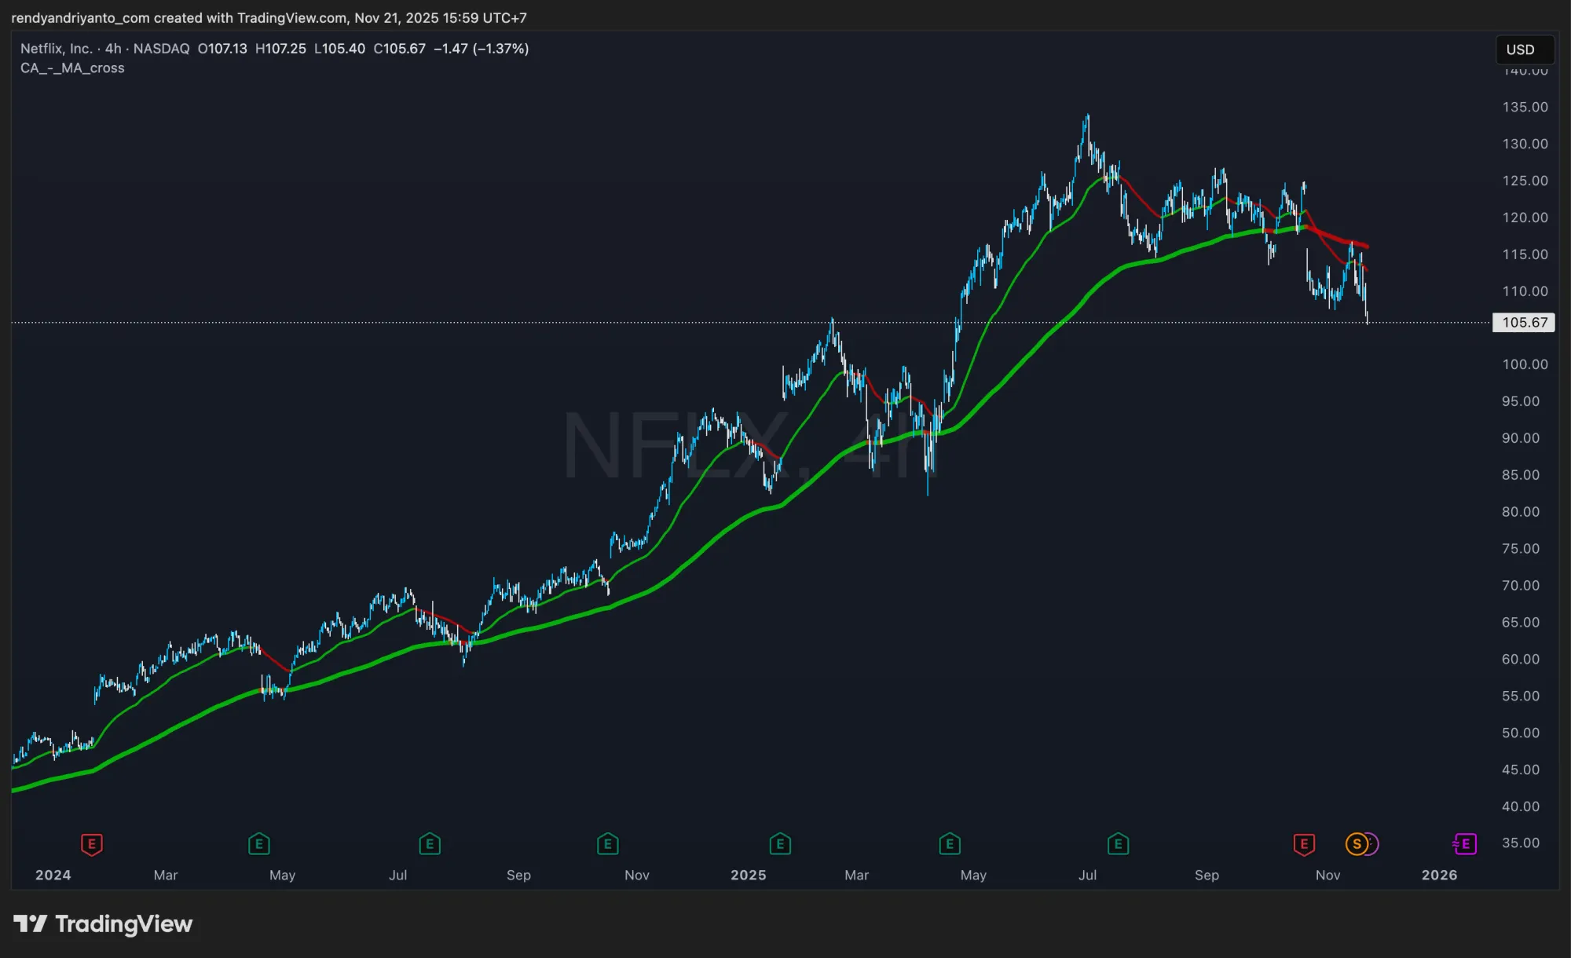This screenshot has height=958, width=1571.
Task: Click the green earnings marker near May 2024
Action: pyautogui.click(x=258, y=844)
